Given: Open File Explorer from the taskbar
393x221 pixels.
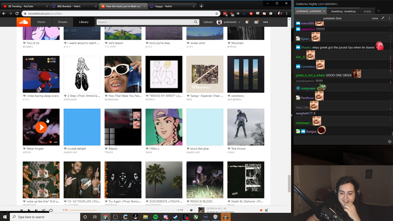Looking at the screenshot, I should [x=146, y=217].
